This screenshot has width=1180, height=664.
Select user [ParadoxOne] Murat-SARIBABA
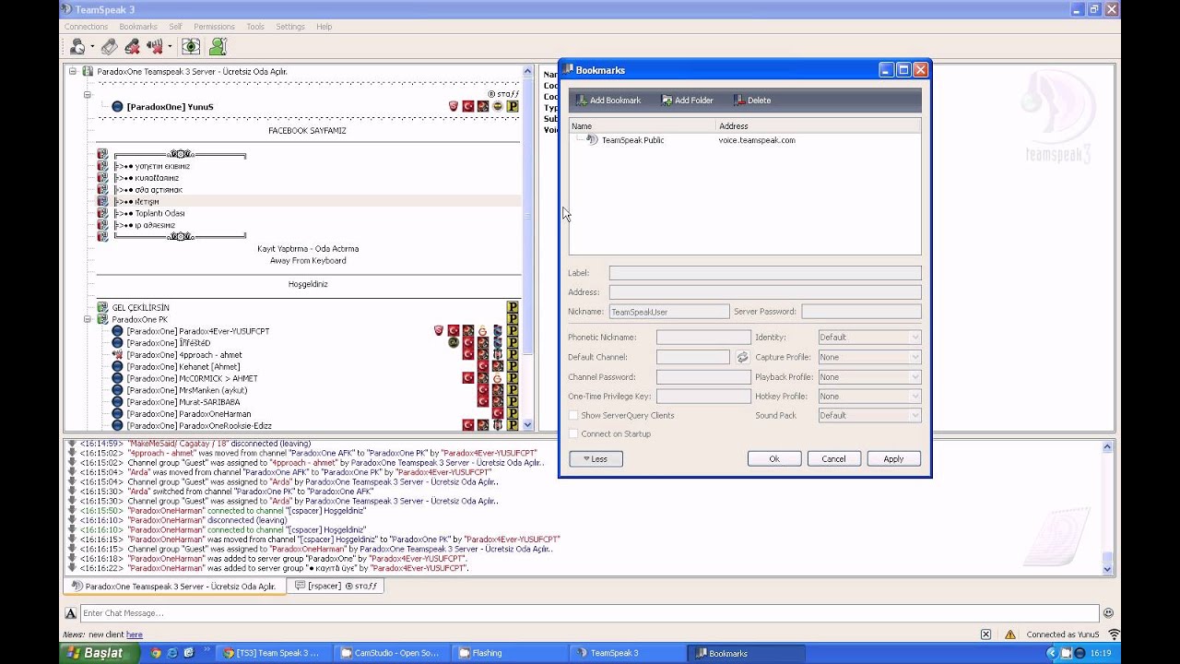click(183, 402)
